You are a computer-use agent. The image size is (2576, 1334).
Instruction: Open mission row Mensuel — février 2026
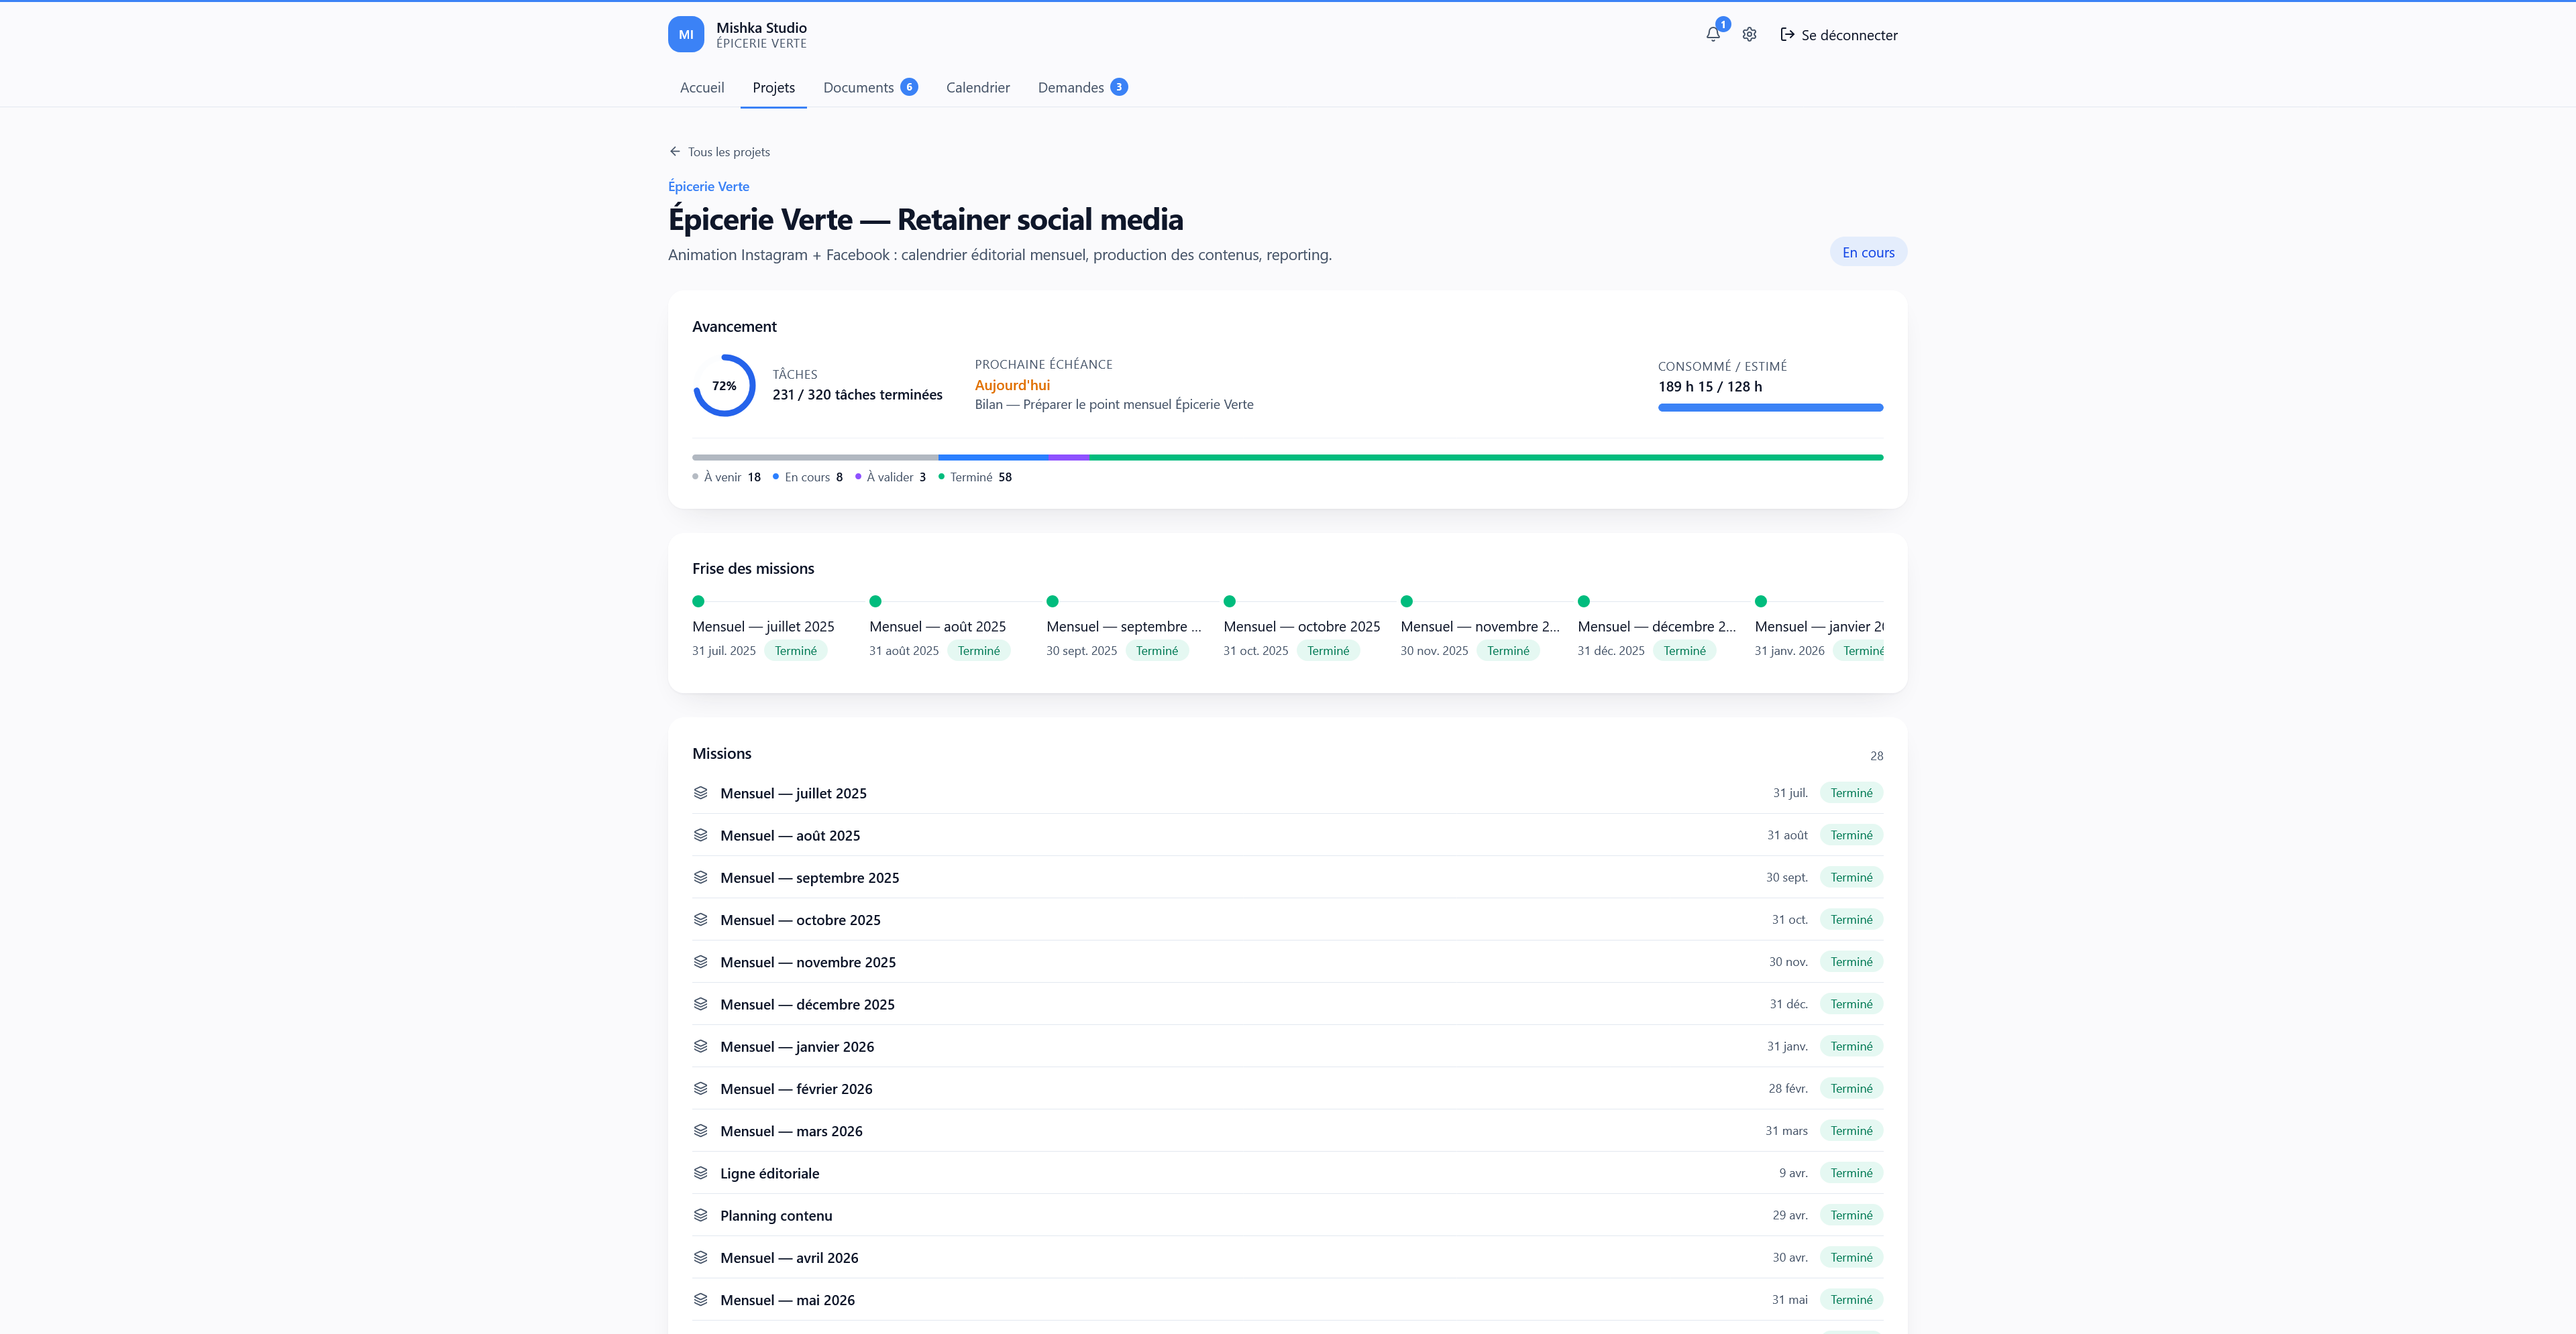click(1287, 1088)
